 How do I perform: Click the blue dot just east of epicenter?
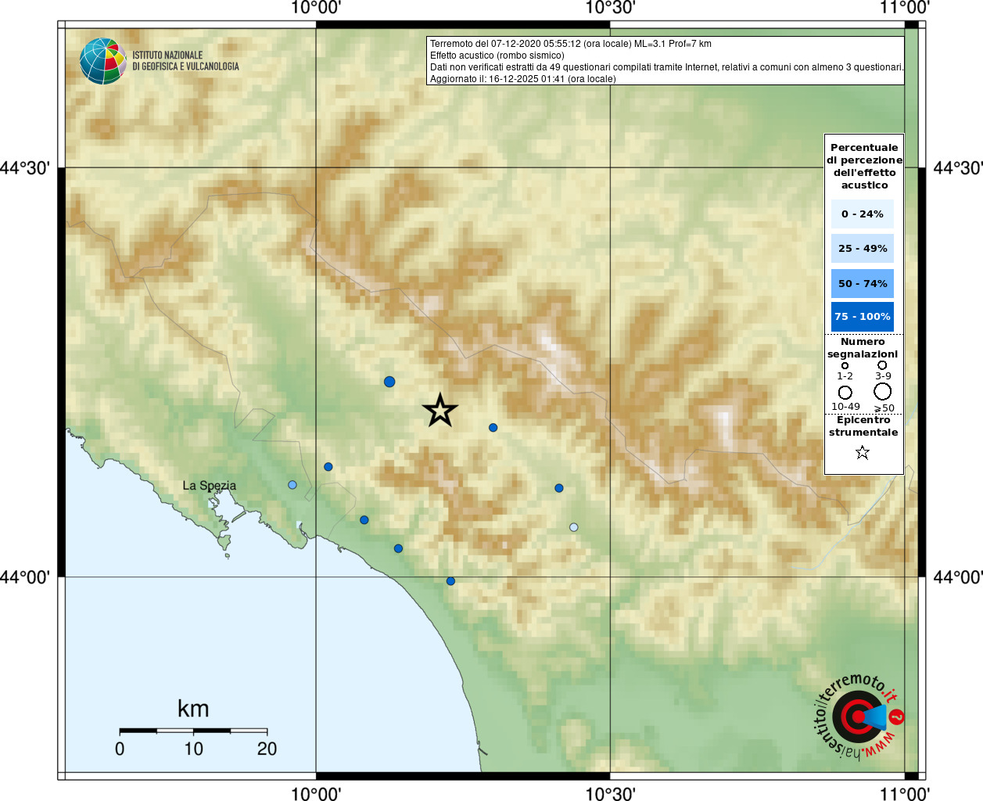pos(493,428)
